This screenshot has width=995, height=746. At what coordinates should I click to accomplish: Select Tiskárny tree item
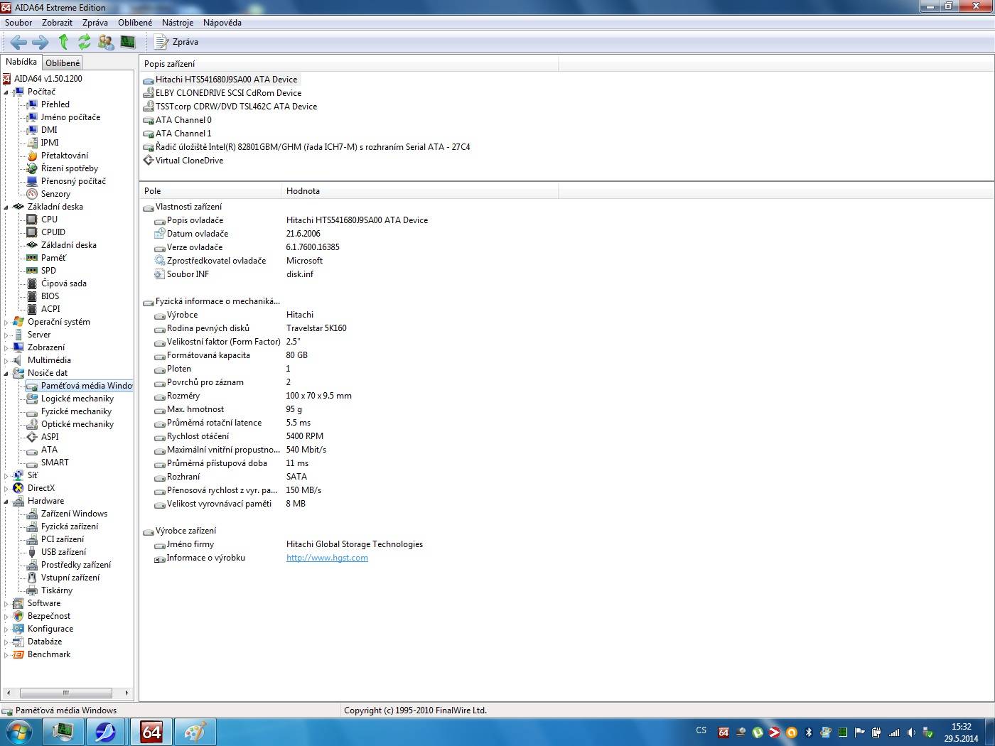click(x=57, y=590)
